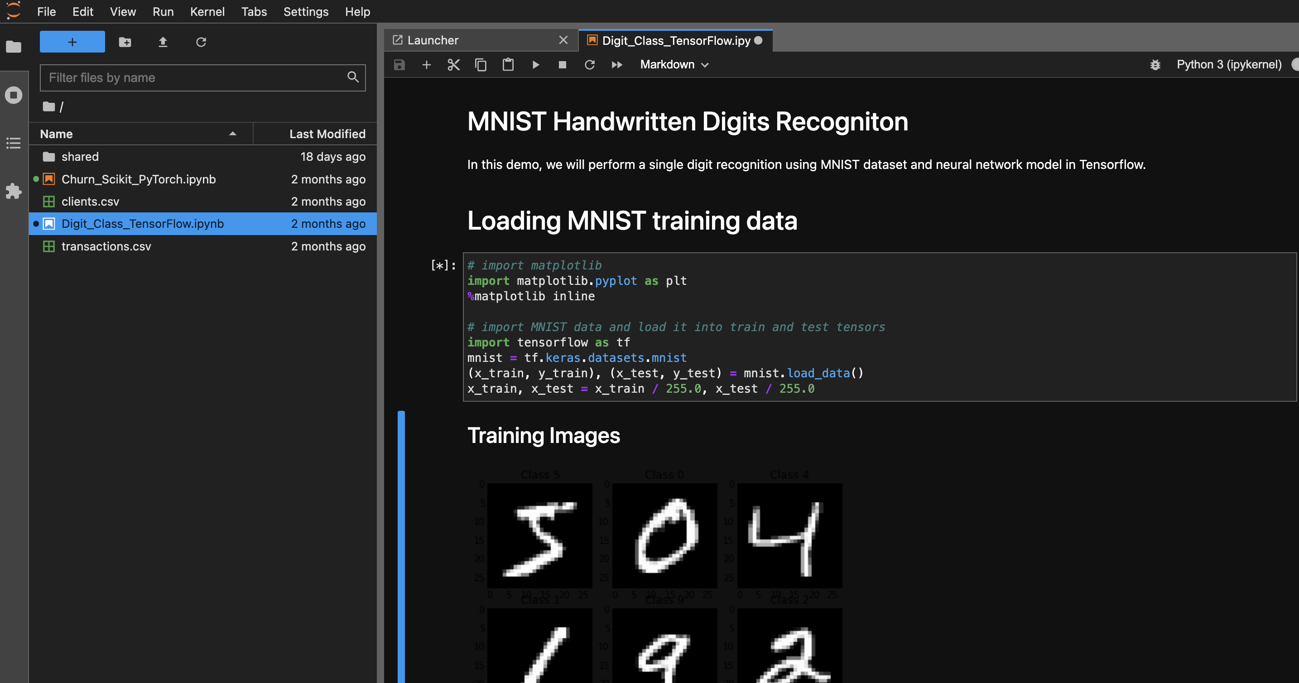Sort files by Last Modified column
The image size is (1299, 683).
coord(327,134)
